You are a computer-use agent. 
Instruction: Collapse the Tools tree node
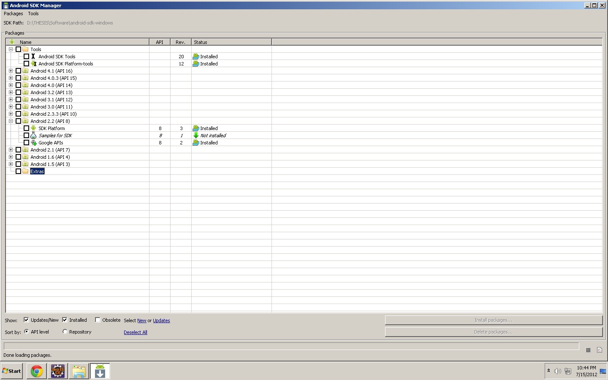11,49
